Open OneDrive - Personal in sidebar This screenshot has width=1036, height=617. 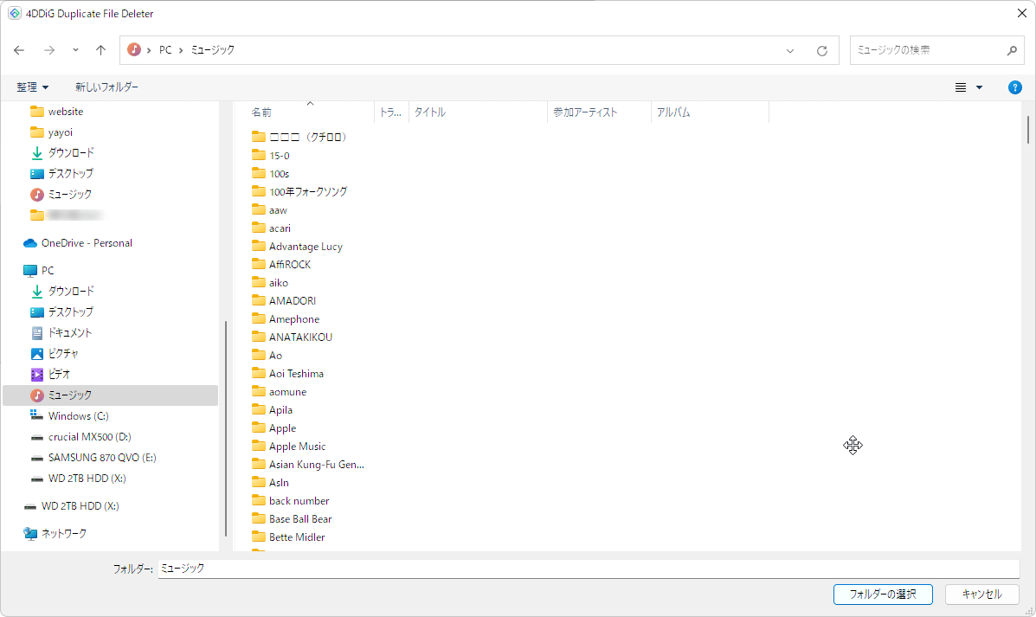77,243
